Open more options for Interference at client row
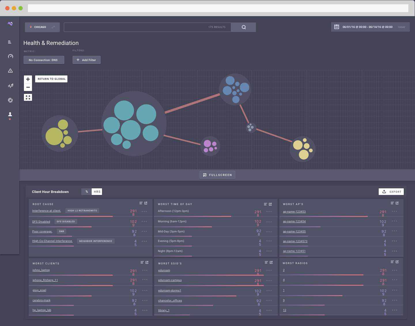This screenshot has width=415, height=326. [144, 212]
